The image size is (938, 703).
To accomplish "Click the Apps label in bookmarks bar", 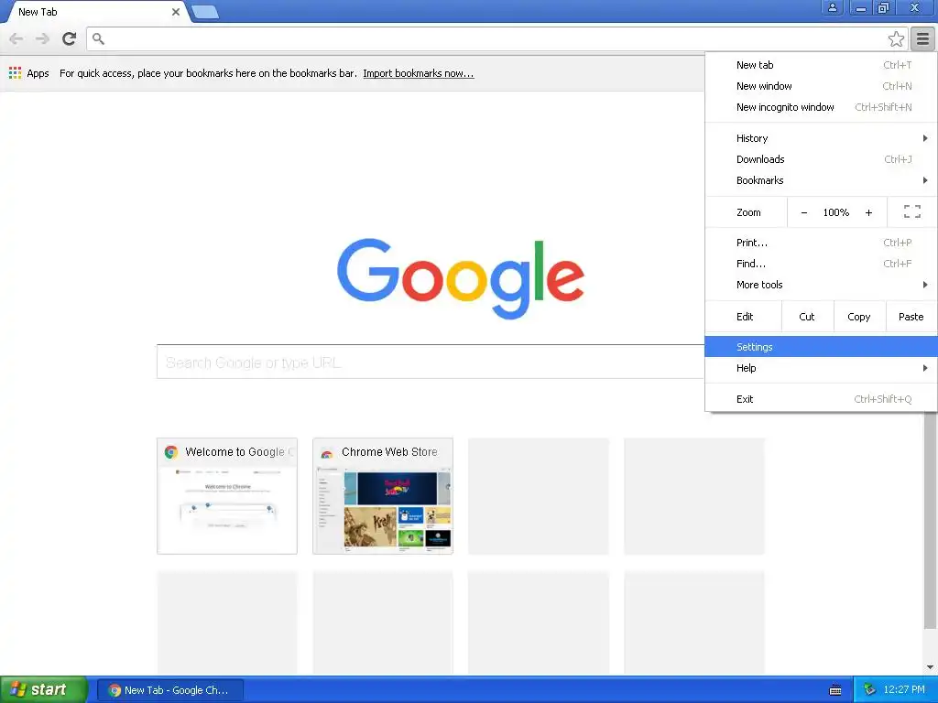I will 38,73.
